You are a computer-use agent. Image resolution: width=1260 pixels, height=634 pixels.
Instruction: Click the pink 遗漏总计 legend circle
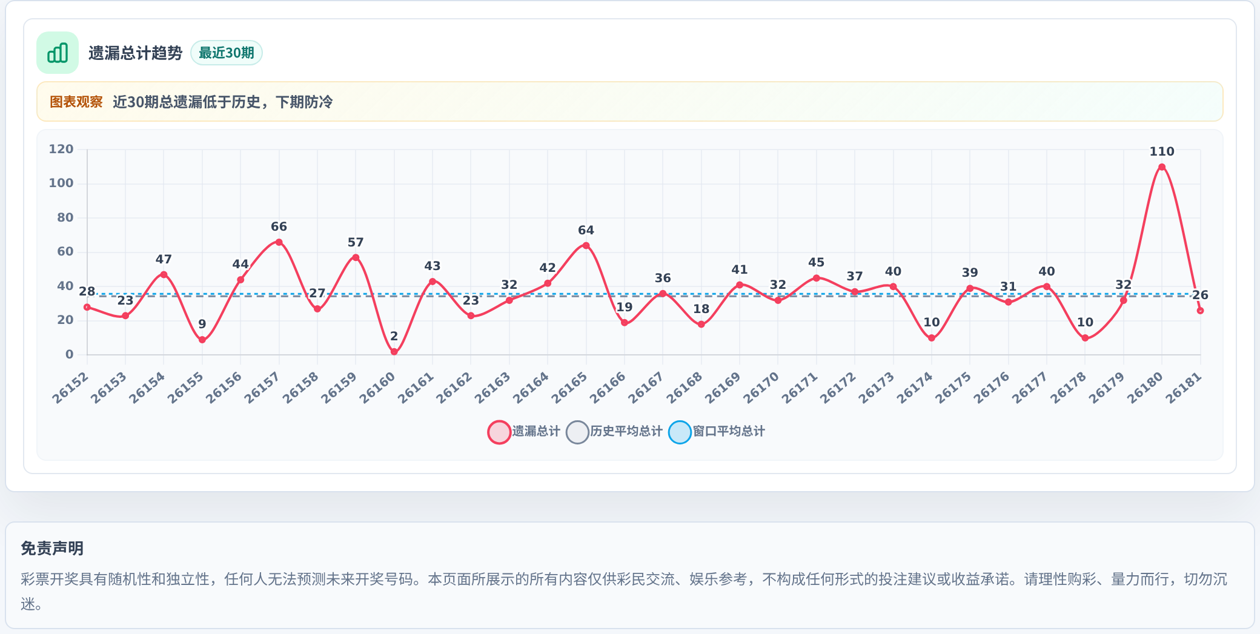(499, 432)
